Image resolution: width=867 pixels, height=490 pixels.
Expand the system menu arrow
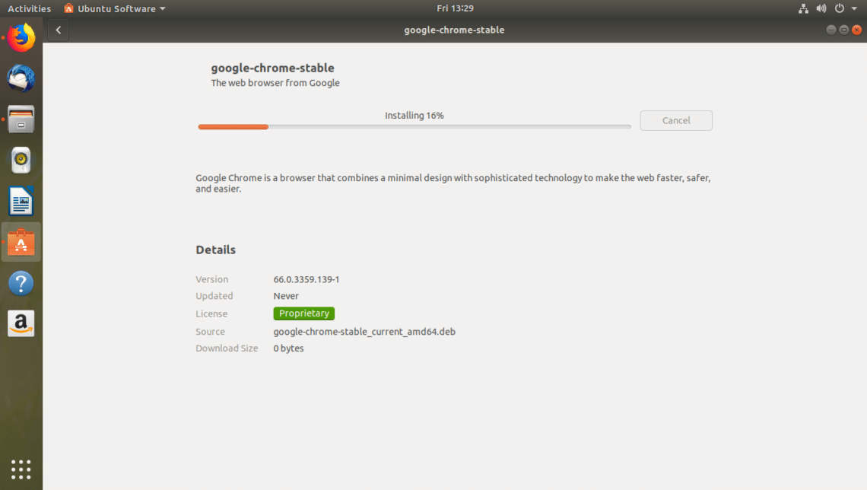tap(854, 9)
